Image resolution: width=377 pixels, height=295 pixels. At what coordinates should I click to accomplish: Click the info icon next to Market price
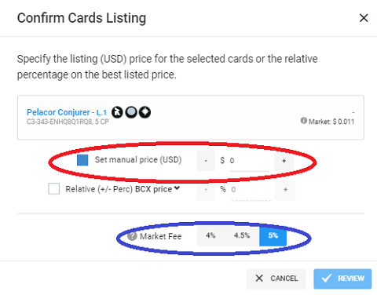click(303, 121)
